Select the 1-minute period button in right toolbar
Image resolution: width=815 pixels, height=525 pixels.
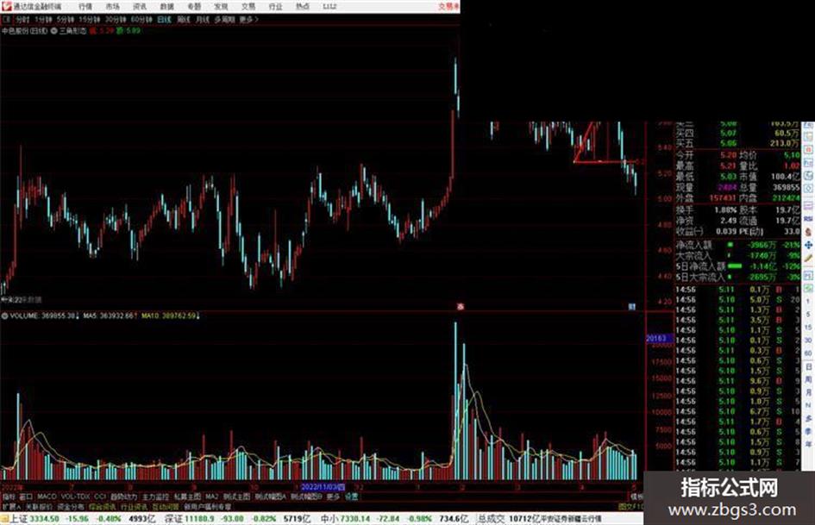pyautogui.click(x=808, y=302)
